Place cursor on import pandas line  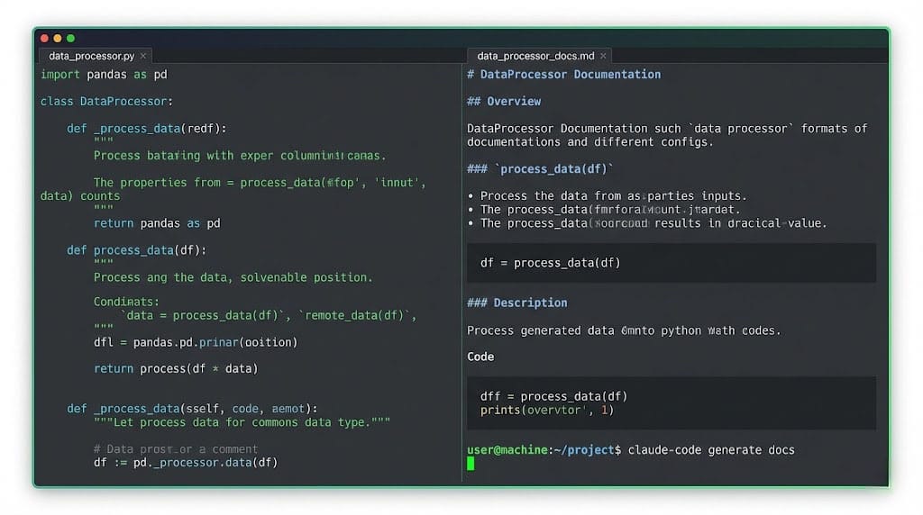pos(104,75)
